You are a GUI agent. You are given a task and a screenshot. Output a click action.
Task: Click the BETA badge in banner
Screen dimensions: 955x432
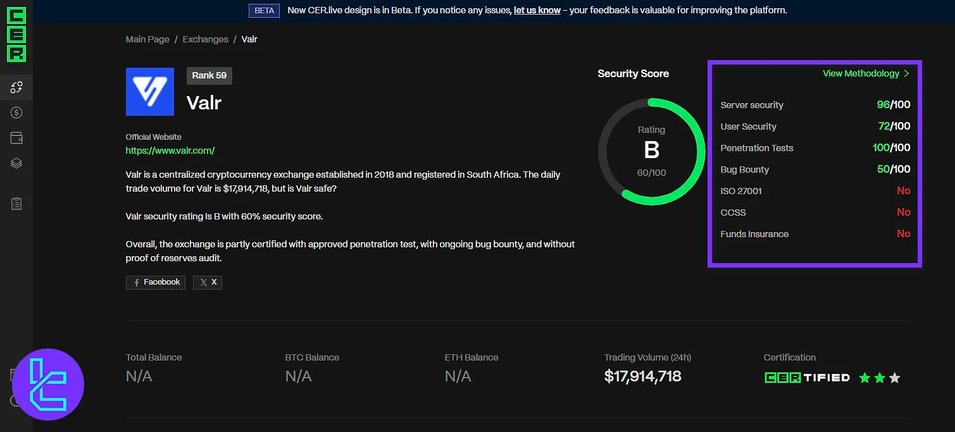pos(265,11)
